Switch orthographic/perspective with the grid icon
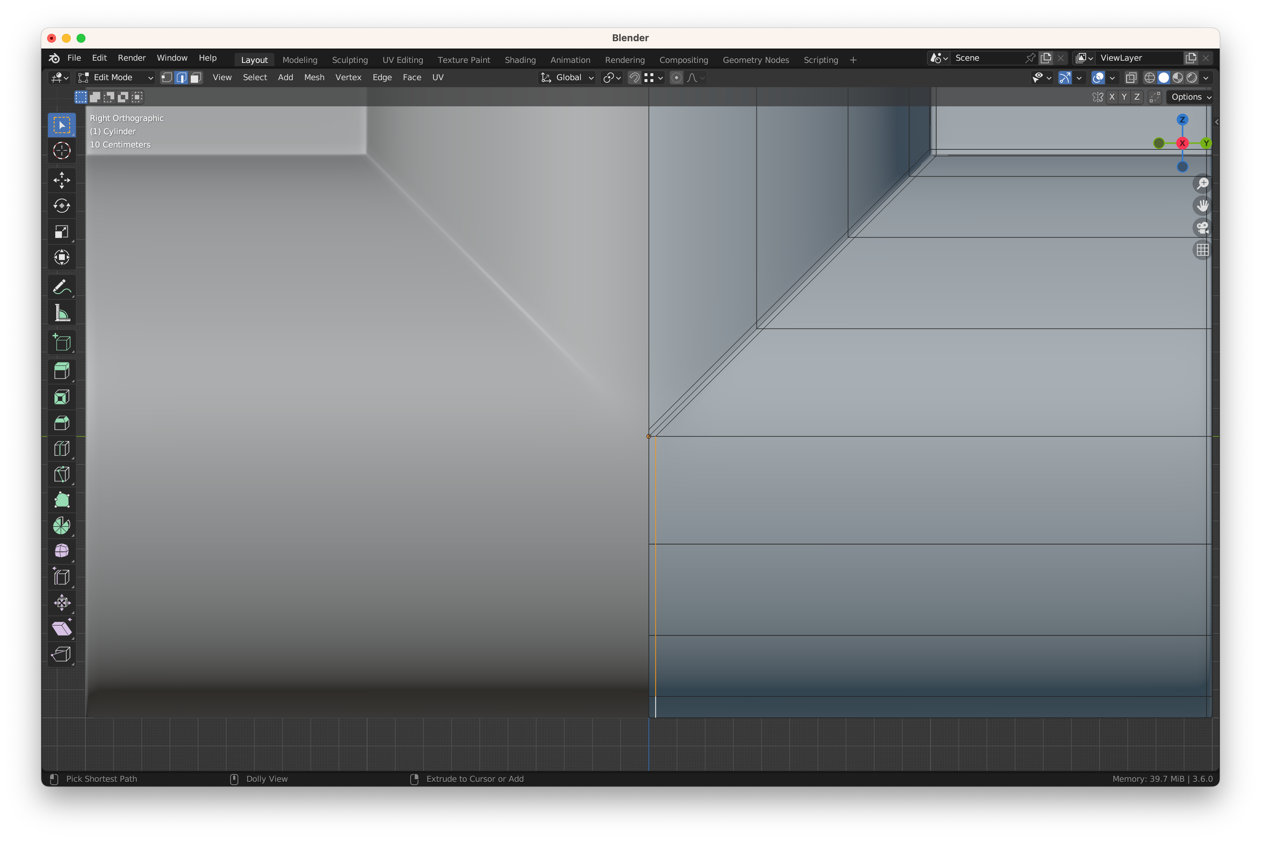 [x=1202, y=250]
